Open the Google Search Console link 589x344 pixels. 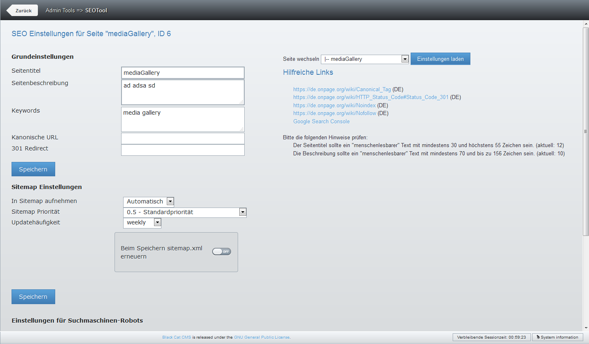point(321,121)
